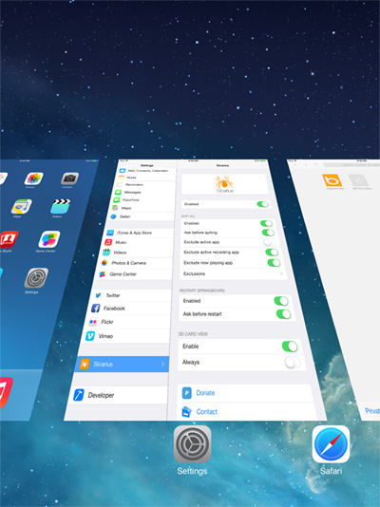The height and width of the screenshot is (507, 380).
Task: Tap the Bing bookmark icon in the Safari card
Action: (x=332, y=180)
